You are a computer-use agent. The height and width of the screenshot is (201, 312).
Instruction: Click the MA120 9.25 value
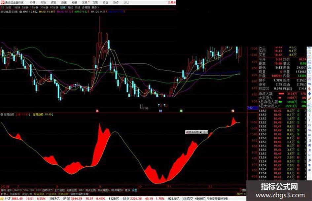pos(98,12)
